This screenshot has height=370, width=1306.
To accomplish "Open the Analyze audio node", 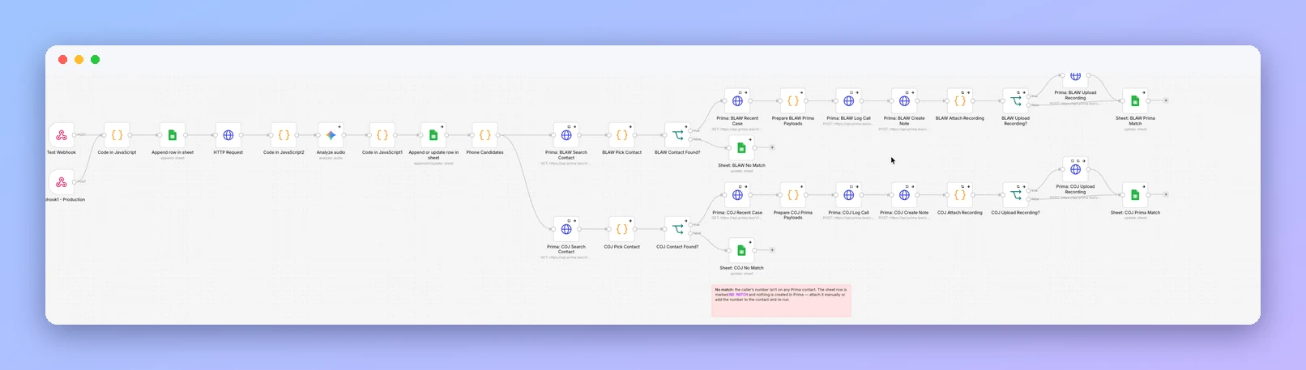I will [x=331, y=135].
